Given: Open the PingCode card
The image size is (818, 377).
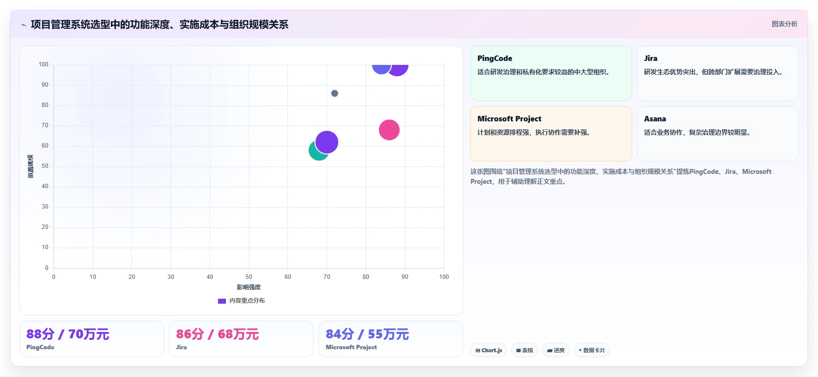Looking at the screenshot, I should (x=551, y=73).
